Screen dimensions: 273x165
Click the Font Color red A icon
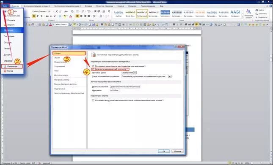tap(71, 16)
